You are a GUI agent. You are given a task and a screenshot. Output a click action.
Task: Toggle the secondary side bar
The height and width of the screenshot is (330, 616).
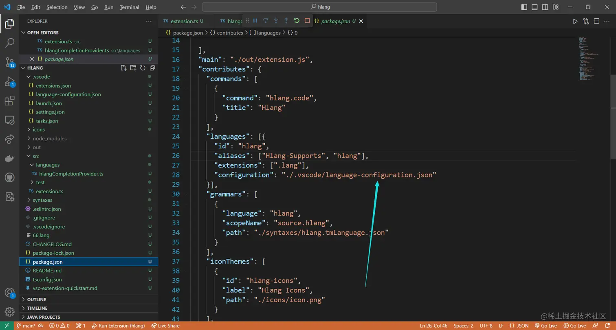[545, 7]
